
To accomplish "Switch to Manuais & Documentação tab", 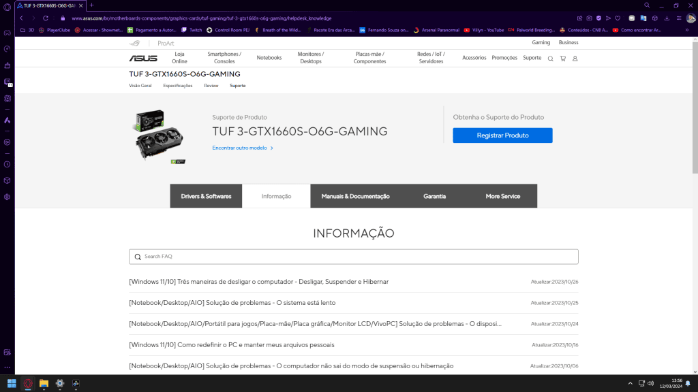I will [355, 196].
